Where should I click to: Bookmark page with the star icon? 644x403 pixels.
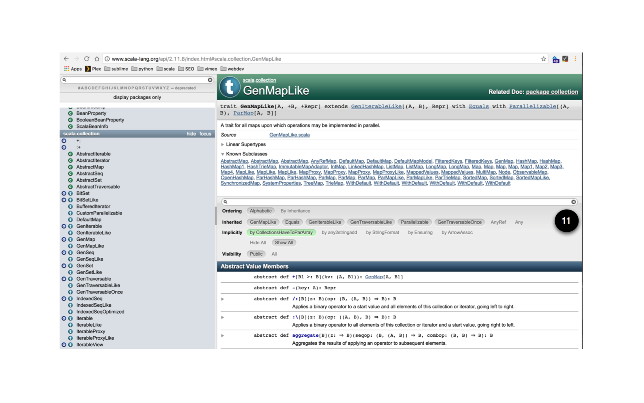(x=544, y=59)
